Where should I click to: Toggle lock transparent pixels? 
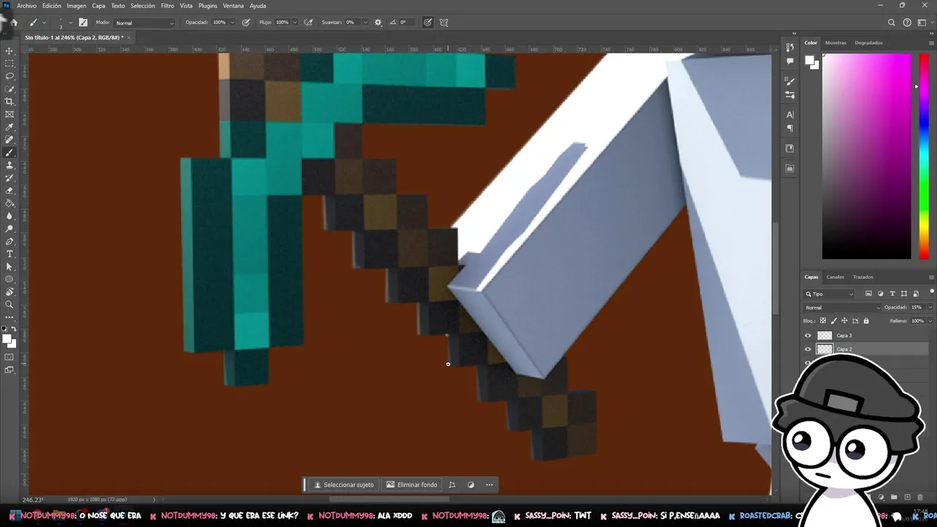[x=823, y=321]
